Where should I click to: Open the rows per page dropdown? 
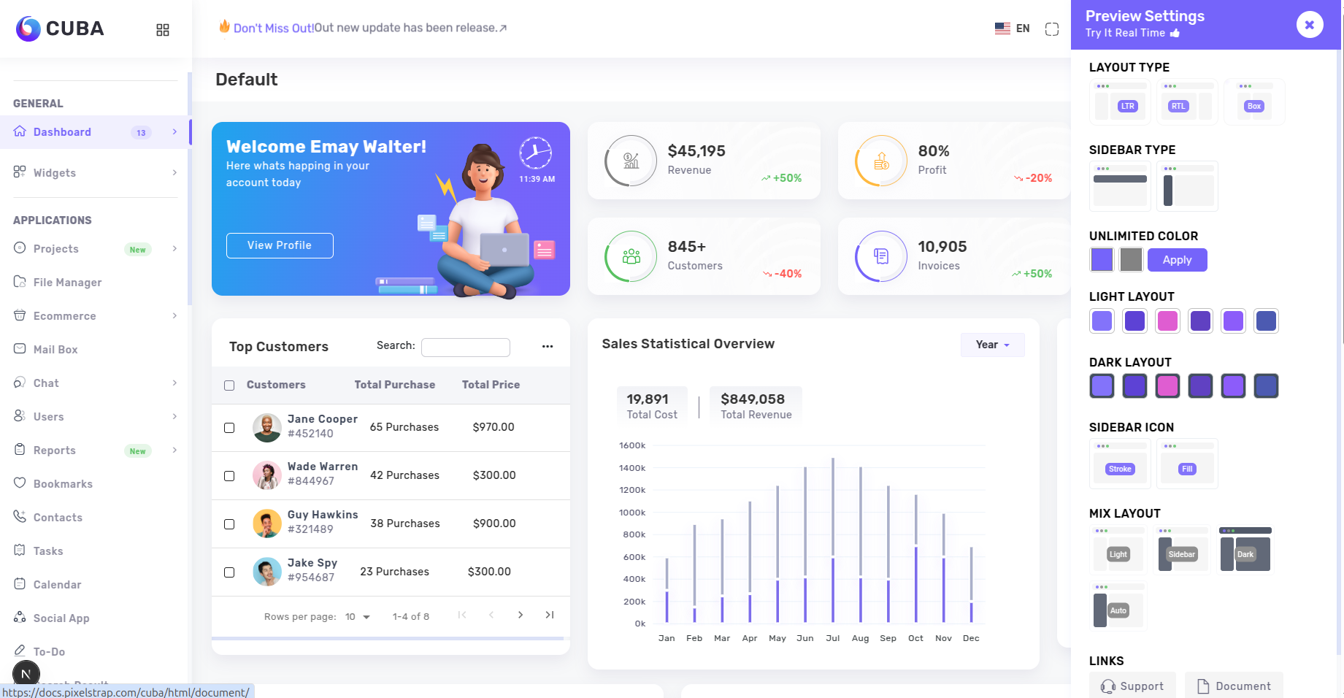point(358,617)
